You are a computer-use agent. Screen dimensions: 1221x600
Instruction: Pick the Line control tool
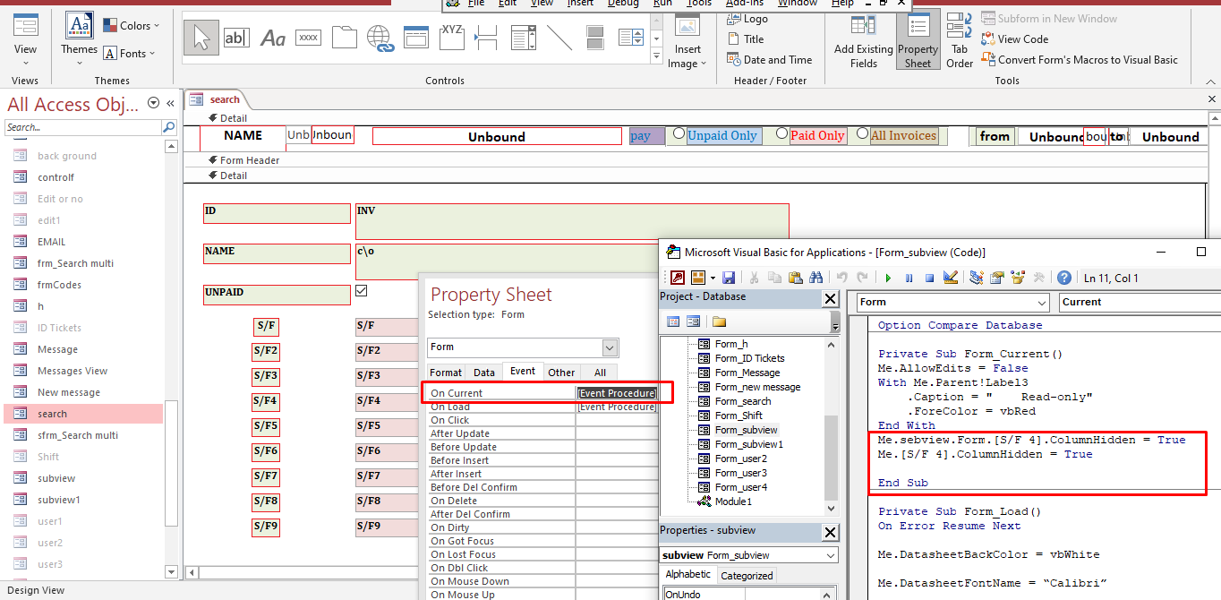559,38
